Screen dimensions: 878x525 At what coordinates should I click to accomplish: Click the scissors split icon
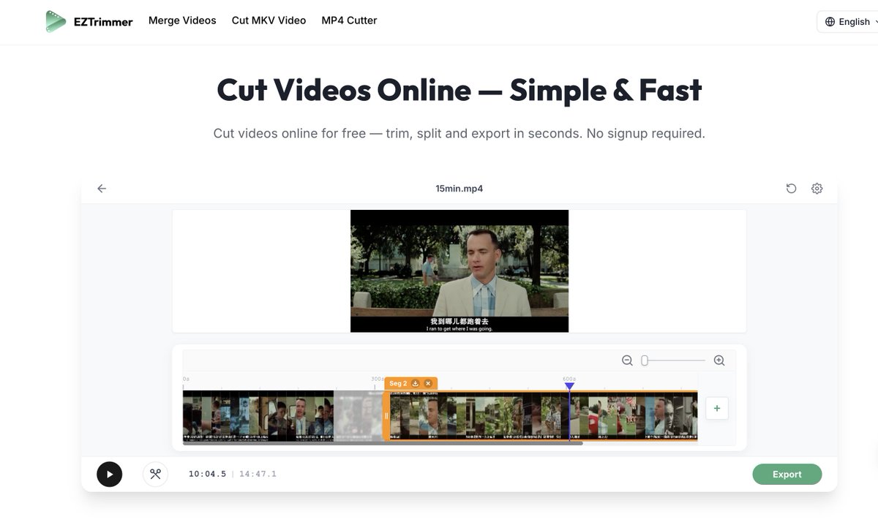coord(155,474)
